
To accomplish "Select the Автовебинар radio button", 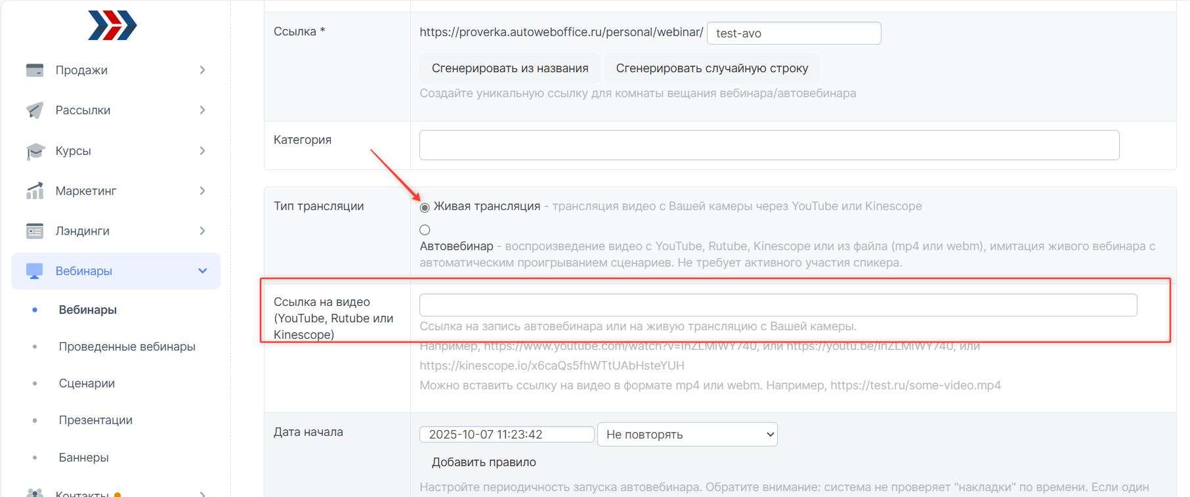I will pyautogui.click(x=425, y=230).
